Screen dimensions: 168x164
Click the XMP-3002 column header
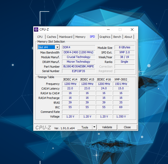click(x=121, y=79)
